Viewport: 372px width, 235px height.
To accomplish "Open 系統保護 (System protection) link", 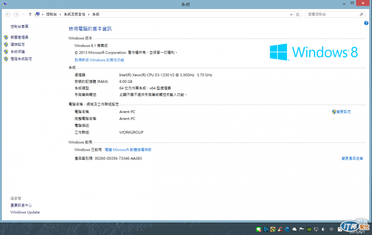I will tap(18, 52).
